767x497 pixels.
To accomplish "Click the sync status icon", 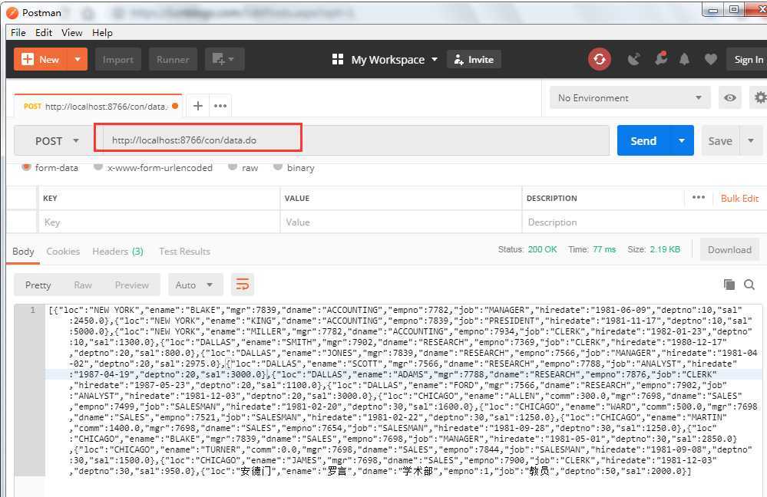I will [x=599, y=60].
